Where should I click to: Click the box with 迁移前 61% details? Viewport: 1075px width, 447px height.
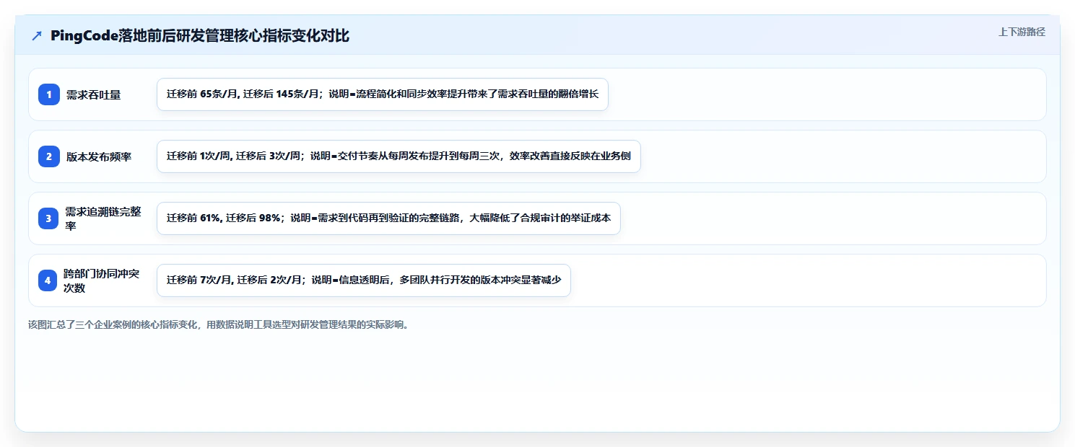click(x=388, y=218)
